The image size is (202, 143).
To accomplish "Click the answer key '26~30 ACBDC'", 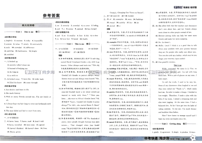I will pos(128,16).
